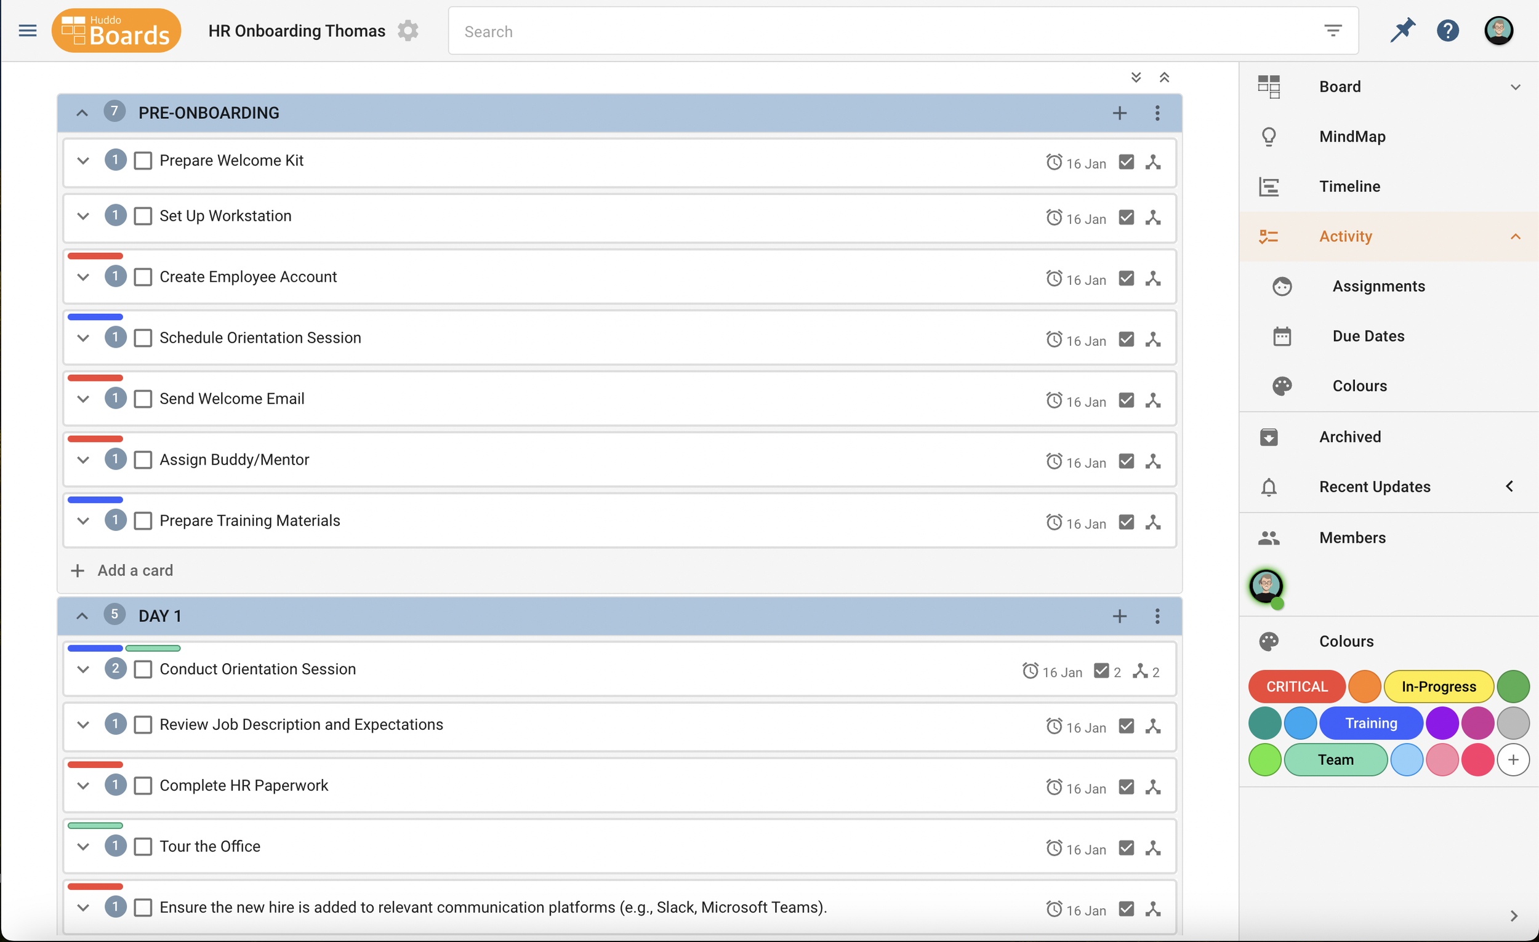This screenshot has width=1539, height=942.
Task: Collapse the PRE-ONBOARDING list
Action: click(82, 113)
